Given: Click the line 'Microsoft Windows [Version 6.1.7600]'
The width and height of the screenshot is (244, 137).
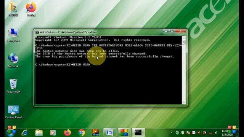Looking at the screenshot, I should click(x=68, y=37).
